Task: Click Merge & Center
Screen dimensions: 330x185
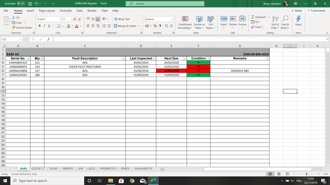Action: click(125, 26)
